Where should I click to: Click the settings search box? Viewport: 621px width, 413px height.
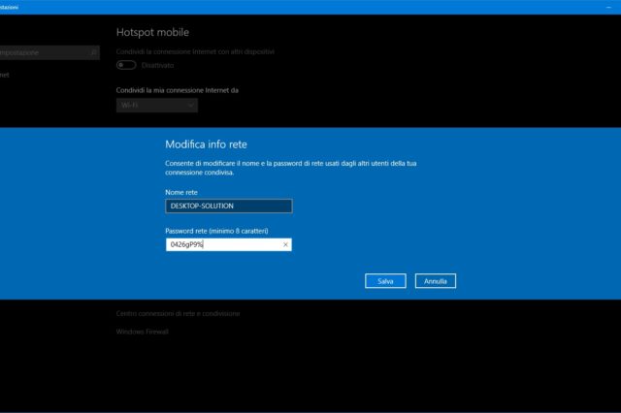(x=49, y=52)
